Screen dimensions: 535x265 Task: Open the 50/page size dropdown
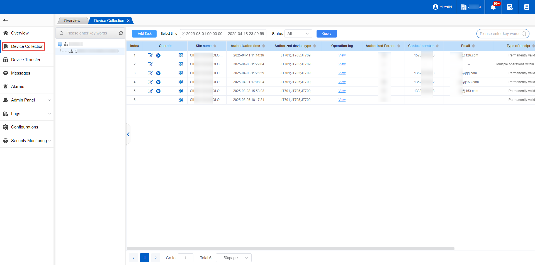tap(234, 258)
